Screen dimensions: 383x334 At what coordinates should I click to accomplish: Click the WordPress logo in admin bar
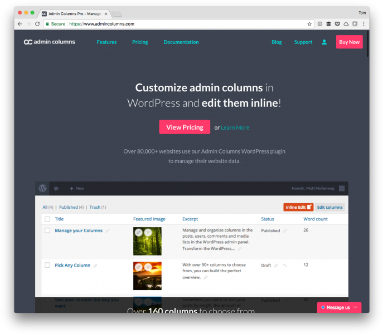(42, 188)
